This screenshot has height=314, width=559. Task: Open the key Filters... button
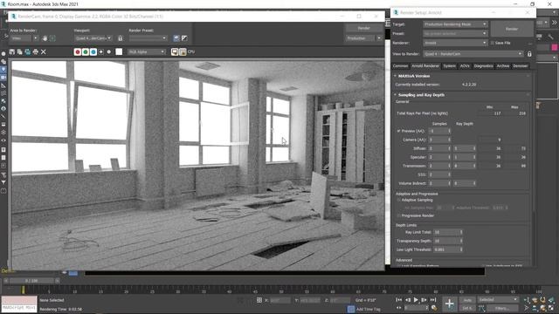point(502,308)
